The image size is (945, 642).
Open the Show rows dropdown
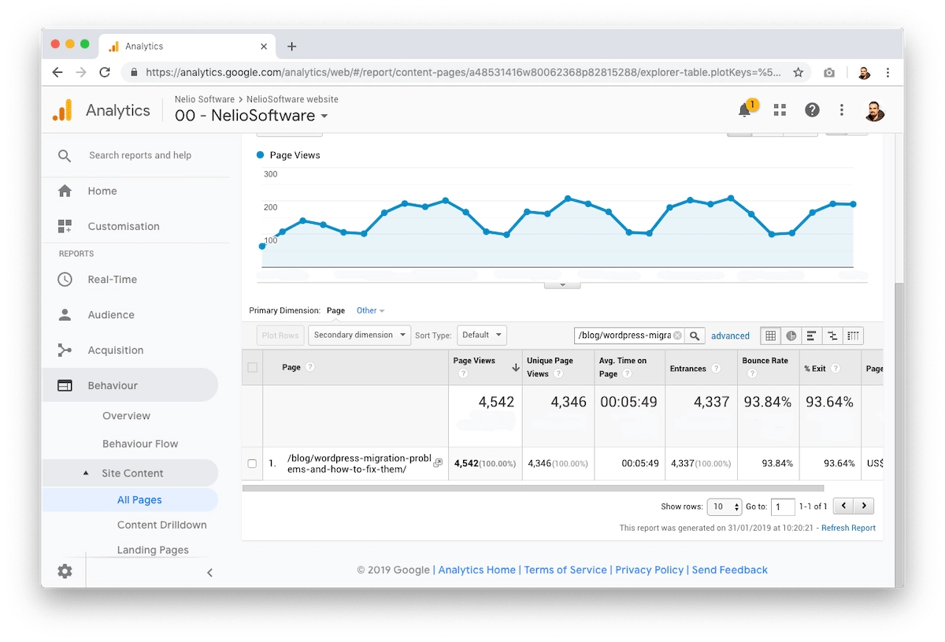point(724,507)
